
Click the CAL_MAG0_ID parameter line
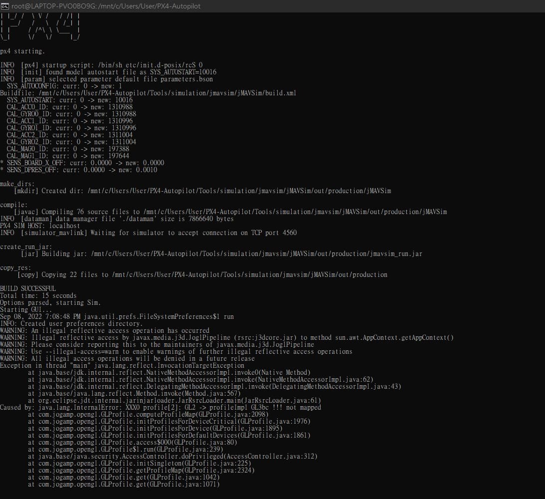click(68, 149)
